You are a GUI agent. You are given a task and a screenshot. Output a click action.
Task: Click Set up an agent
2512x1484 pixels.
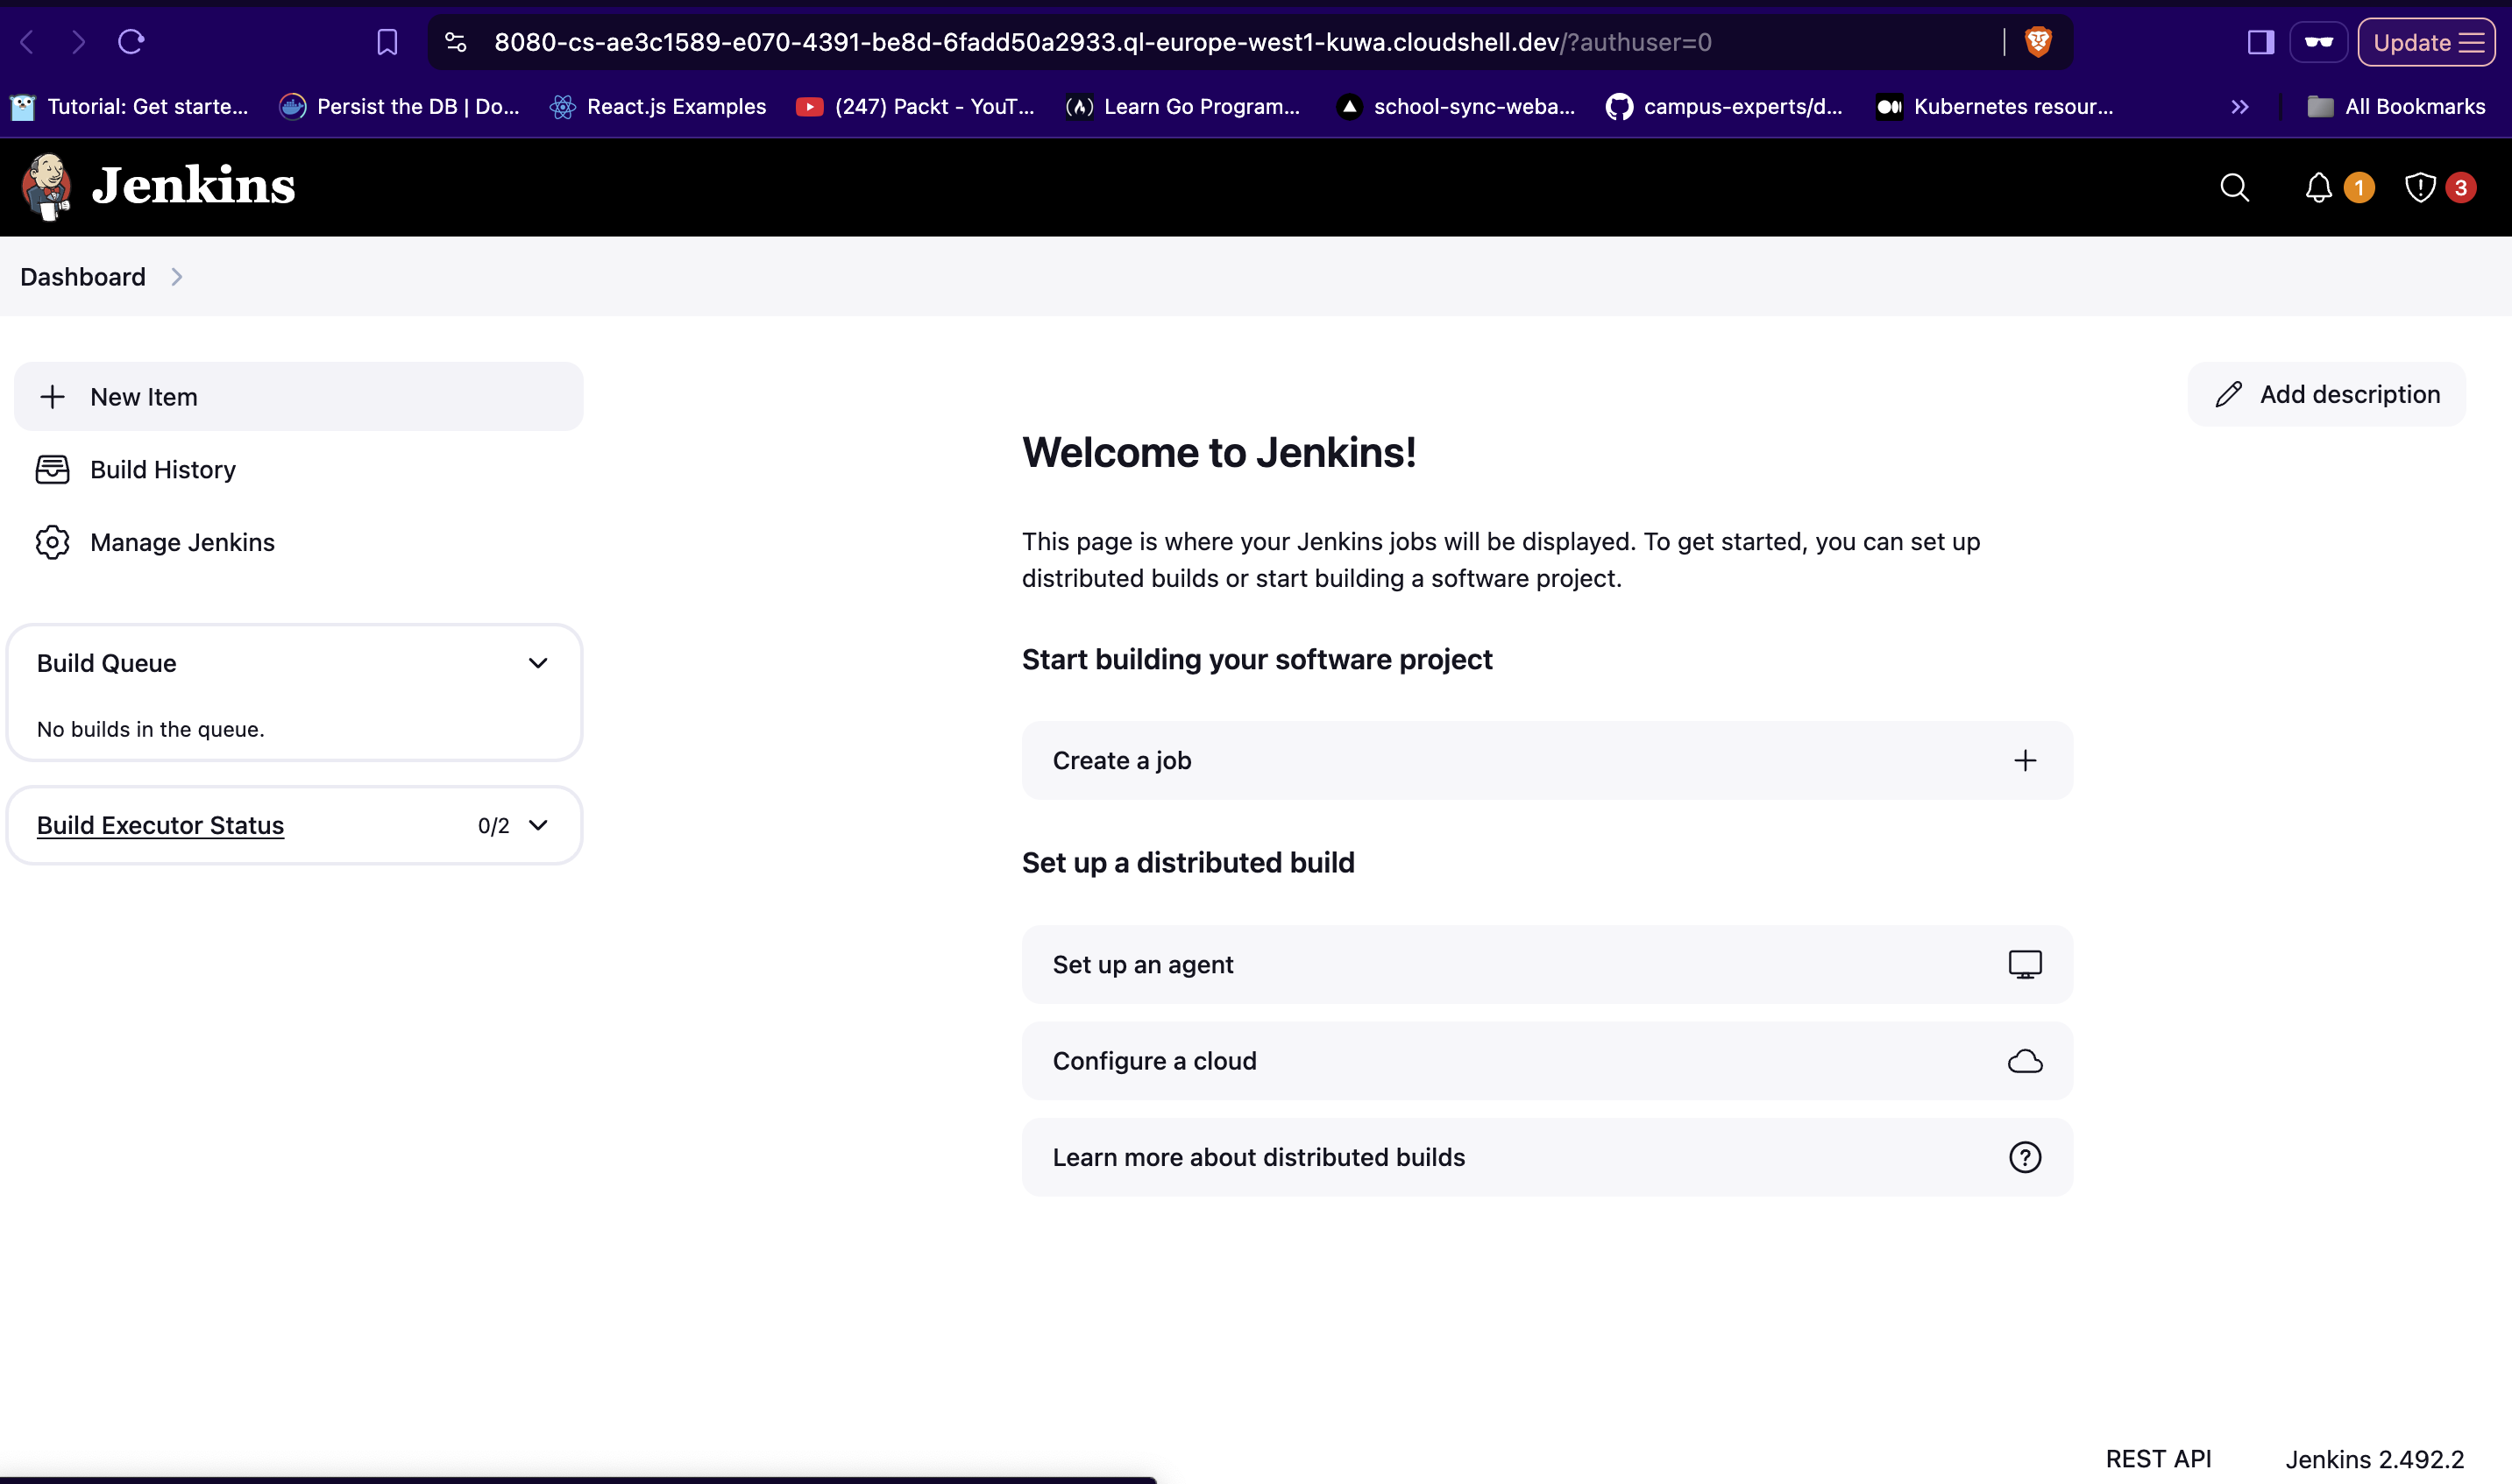pos(1547,965)
